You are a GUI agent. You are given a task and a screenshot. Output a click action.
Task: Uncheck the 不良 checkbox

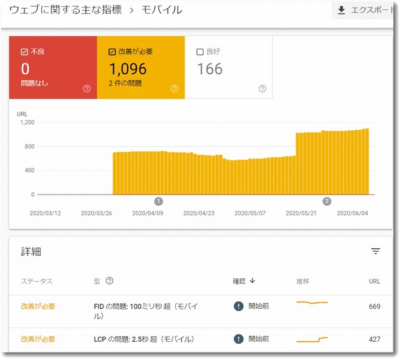pyautogui.click(x=24, y=52)
